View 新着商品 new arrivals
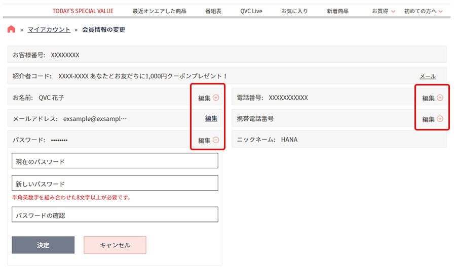The image size is (456, 268). pos(337,11)
